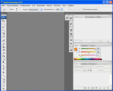Choose the Brush tool
Screen dimensions: 113x91
(4, 44)
